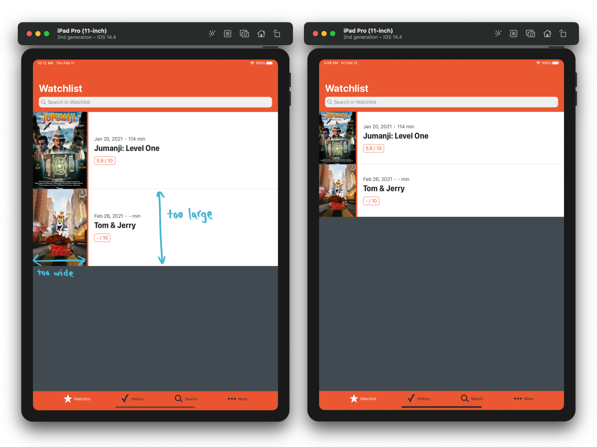
Task: Select the Search in Watchlist input field
Action: (x=155, y=102)
